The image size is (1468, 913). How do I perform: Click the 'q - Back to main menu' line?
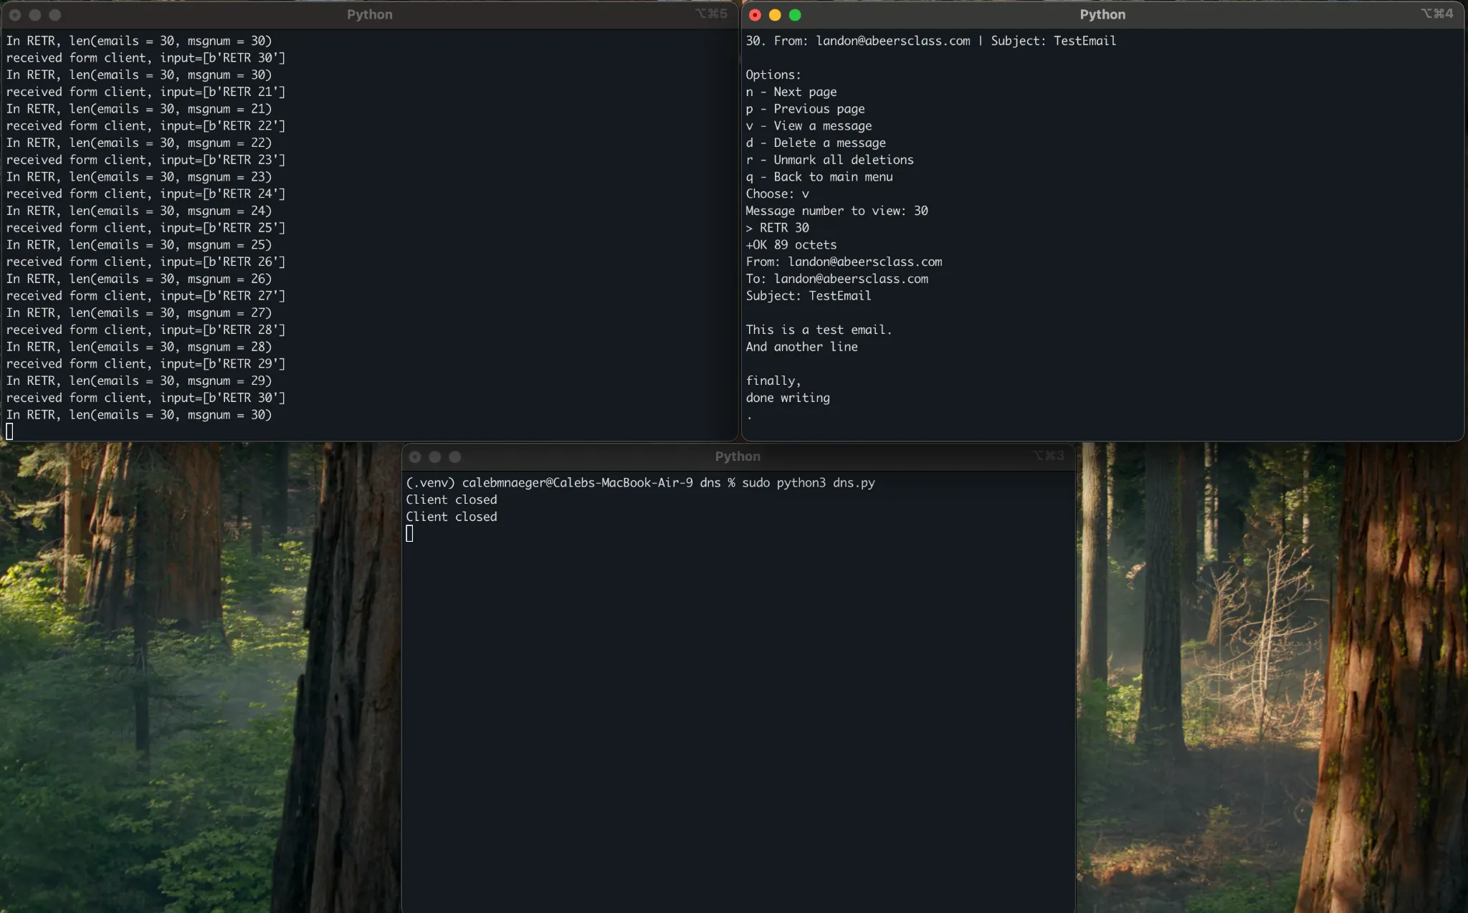click(x=819, y=177)
